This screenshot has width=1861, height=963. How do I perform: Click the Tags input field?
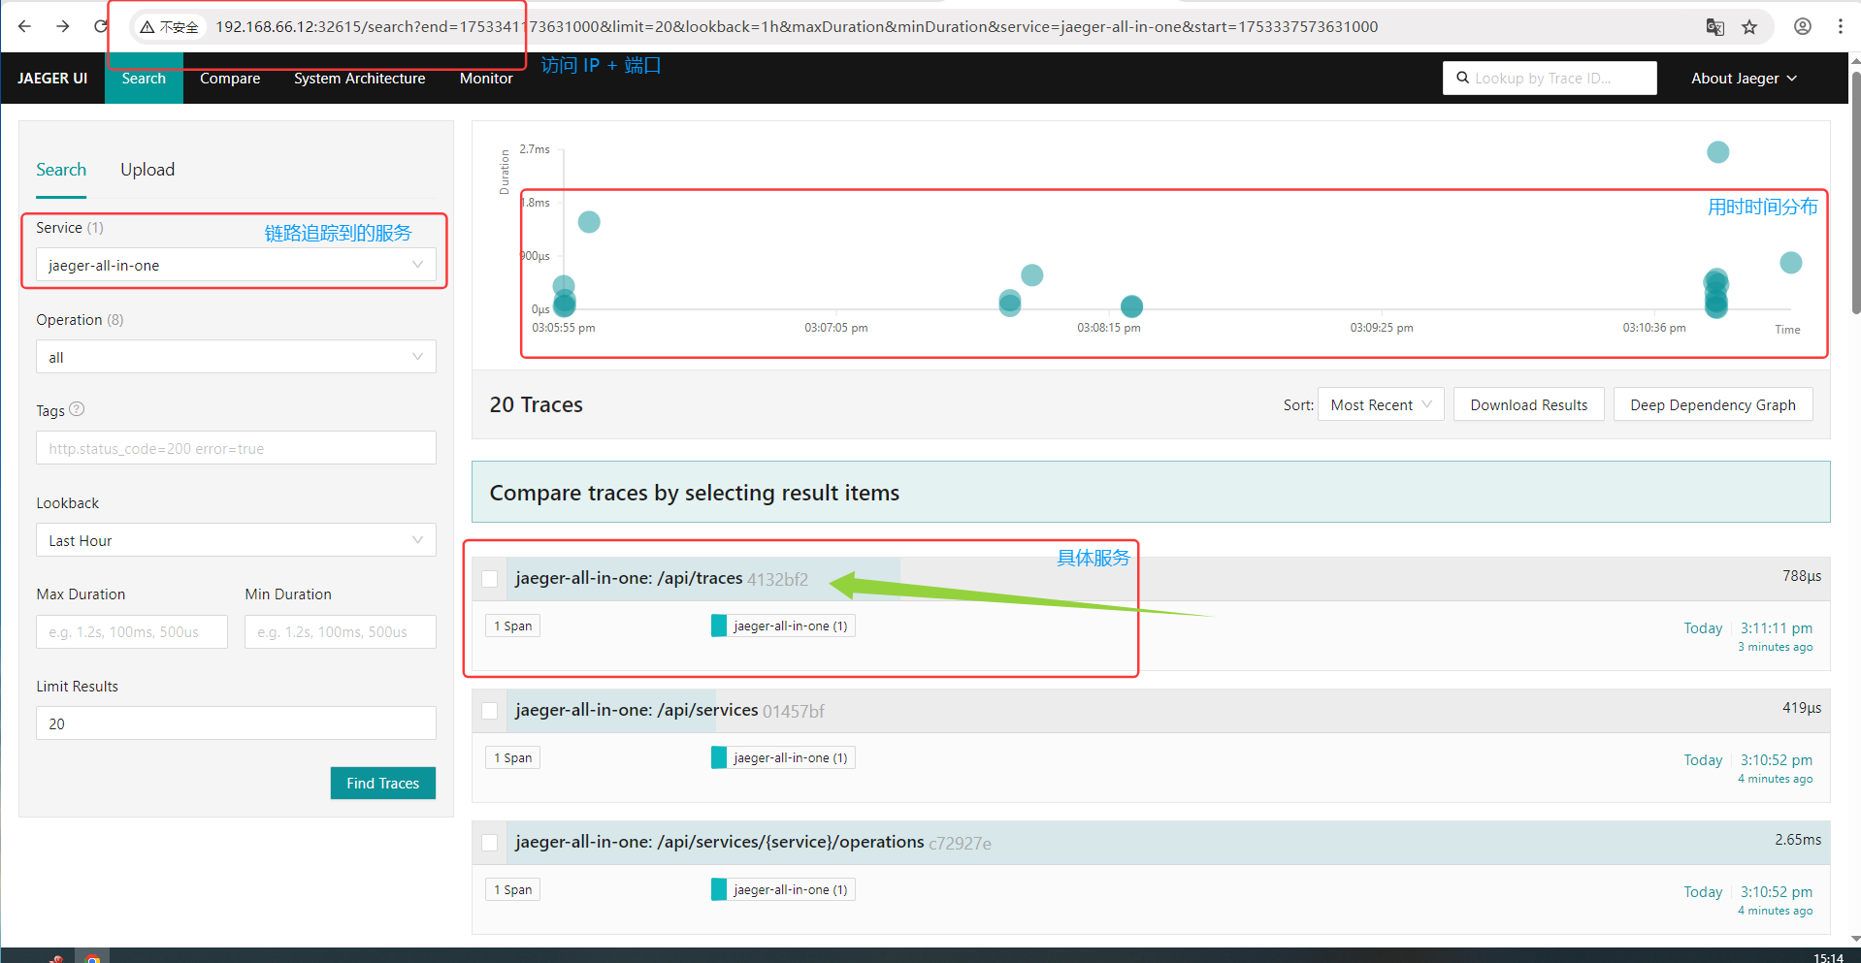click(x=236, y=448)
